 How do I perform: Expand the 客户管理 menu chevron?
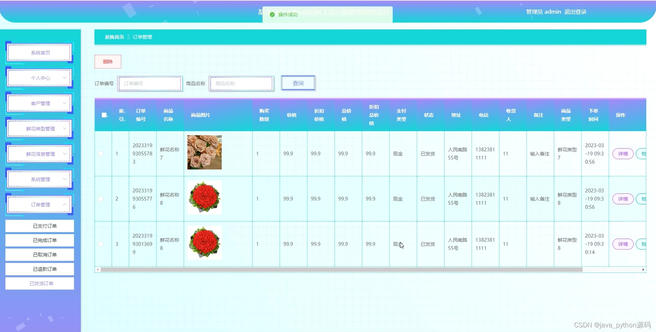pyautogui.click(x=65, y=103)
